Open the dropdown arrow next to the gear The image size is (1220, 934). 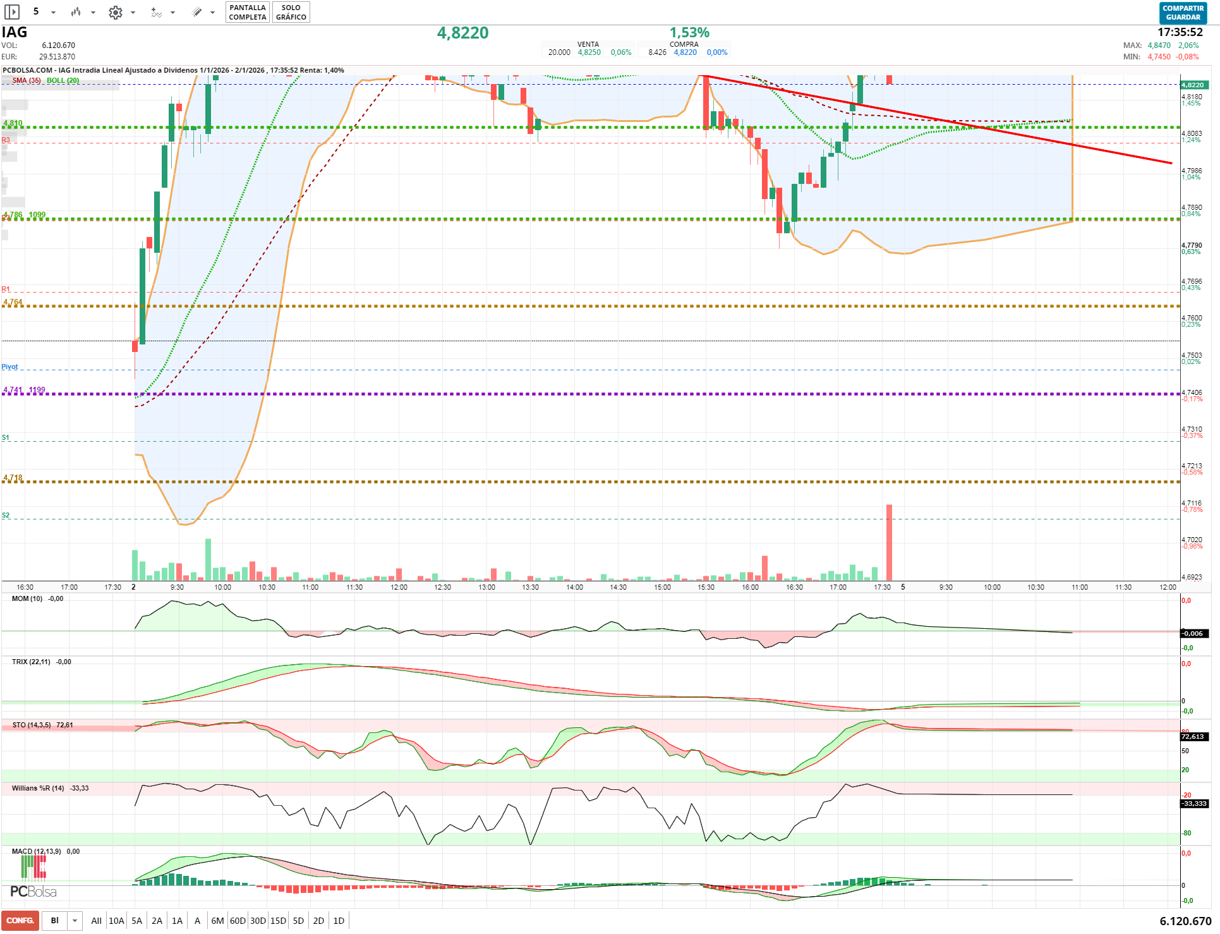(133, 12)
